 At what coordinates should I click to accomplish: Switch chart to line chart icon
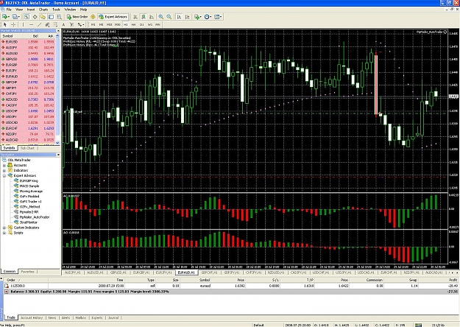coord(152,17)
